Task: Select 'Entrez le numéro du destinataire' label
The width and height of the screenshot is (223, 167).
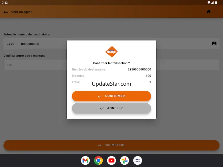Action: click(27, 34)
